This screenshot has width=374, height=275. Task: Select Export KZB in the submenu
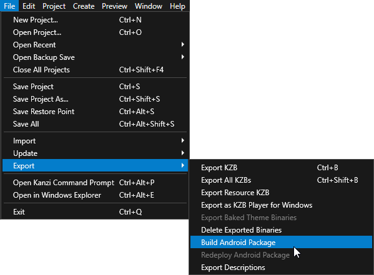point(281,168)
